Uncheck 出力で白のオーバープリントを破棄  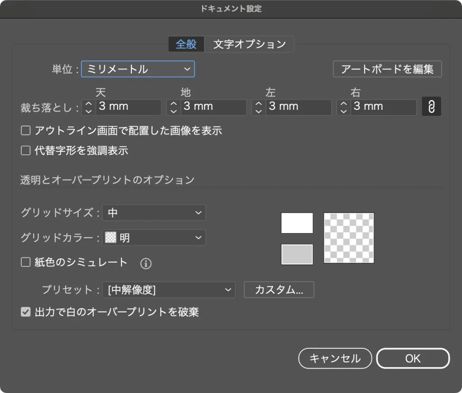[26, 312]
